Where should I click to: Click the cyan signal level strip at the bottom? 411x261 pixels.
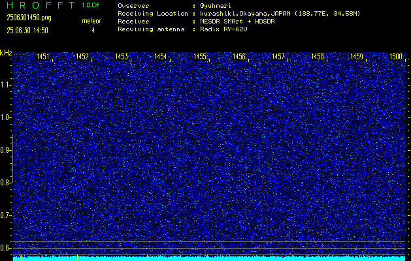point(209,258)
